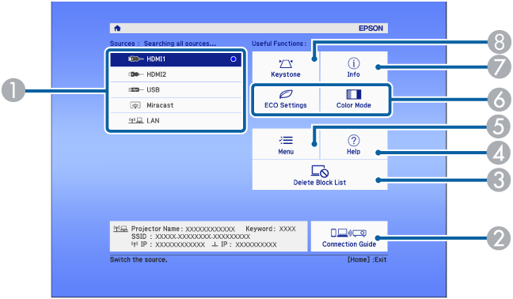This screenshot has width=513, height=299.
Task: Click the SSID value text
Action: [203, 237]
